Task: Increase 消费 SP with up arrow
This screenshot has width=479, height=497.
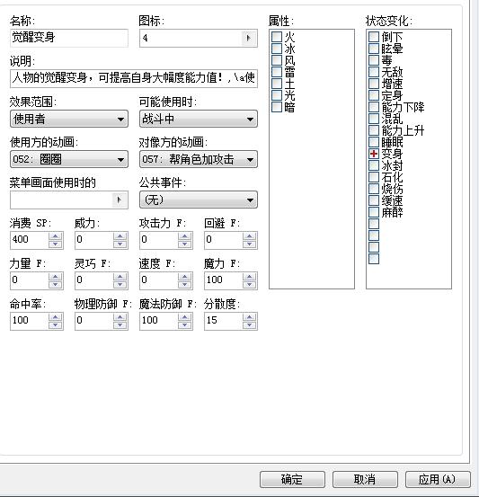Action: 55,236
